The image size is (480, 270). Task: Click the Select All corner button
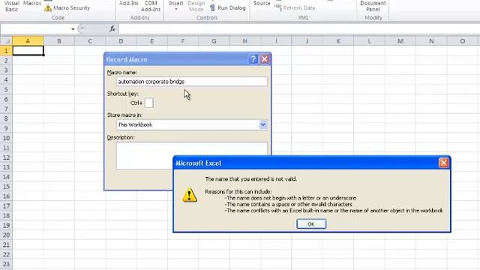(x=6, y=40)
